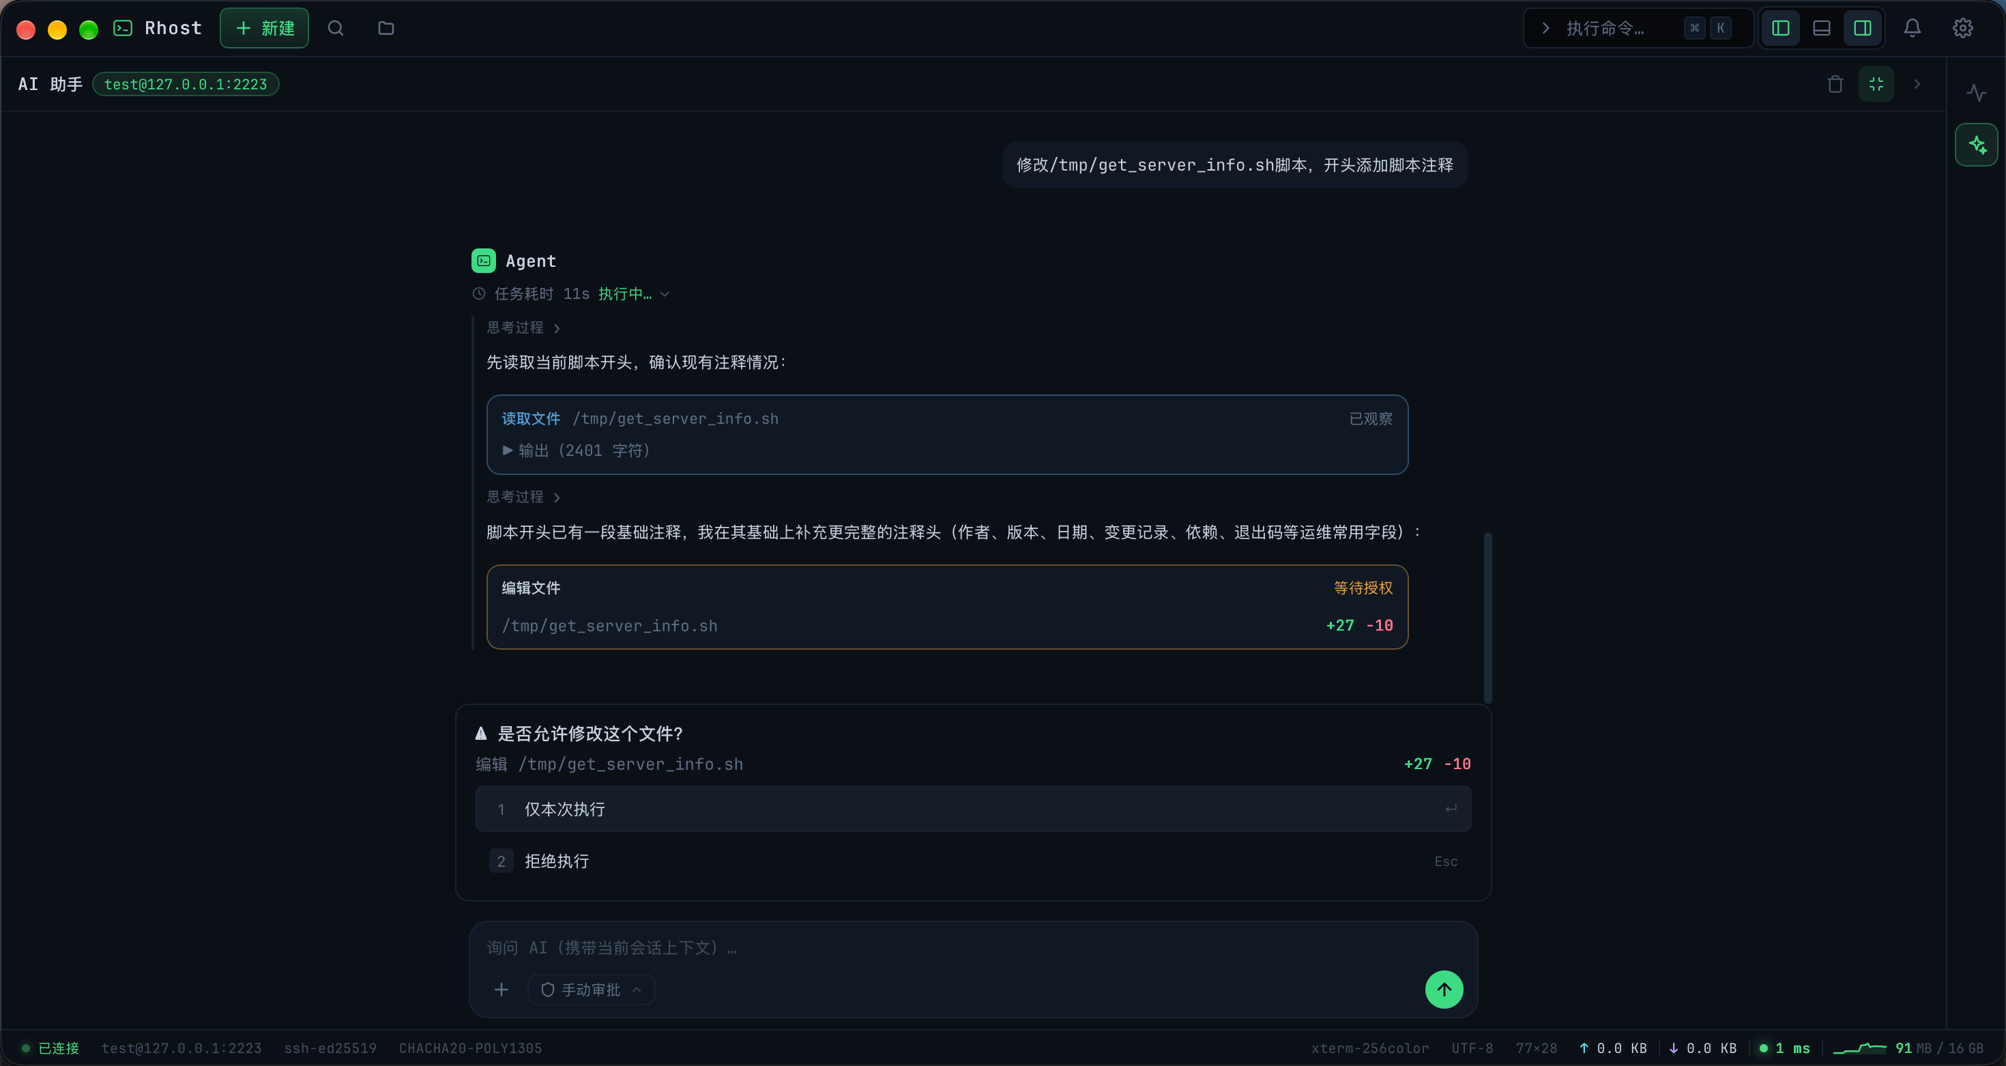Click the 已连接 status indicator
Screen dimensions: 2006x1066
pyautogui.click(x=50, y=1048)
